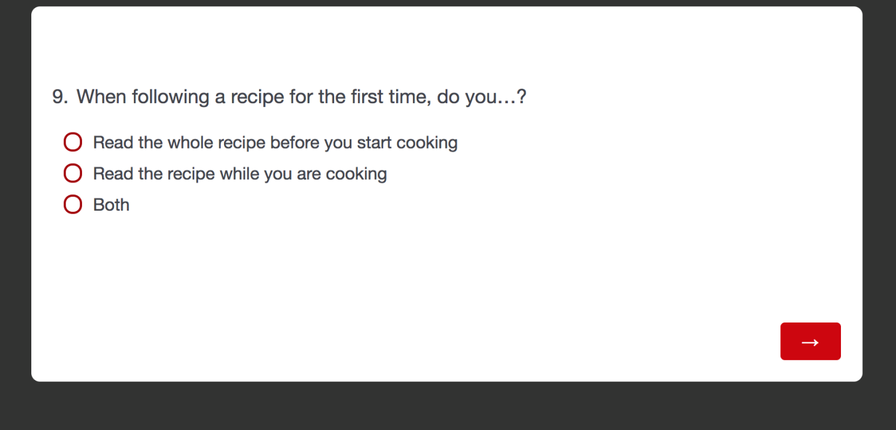Click the white arrow icon to continue
Screen dimensions: 896x430
[810, 342]
